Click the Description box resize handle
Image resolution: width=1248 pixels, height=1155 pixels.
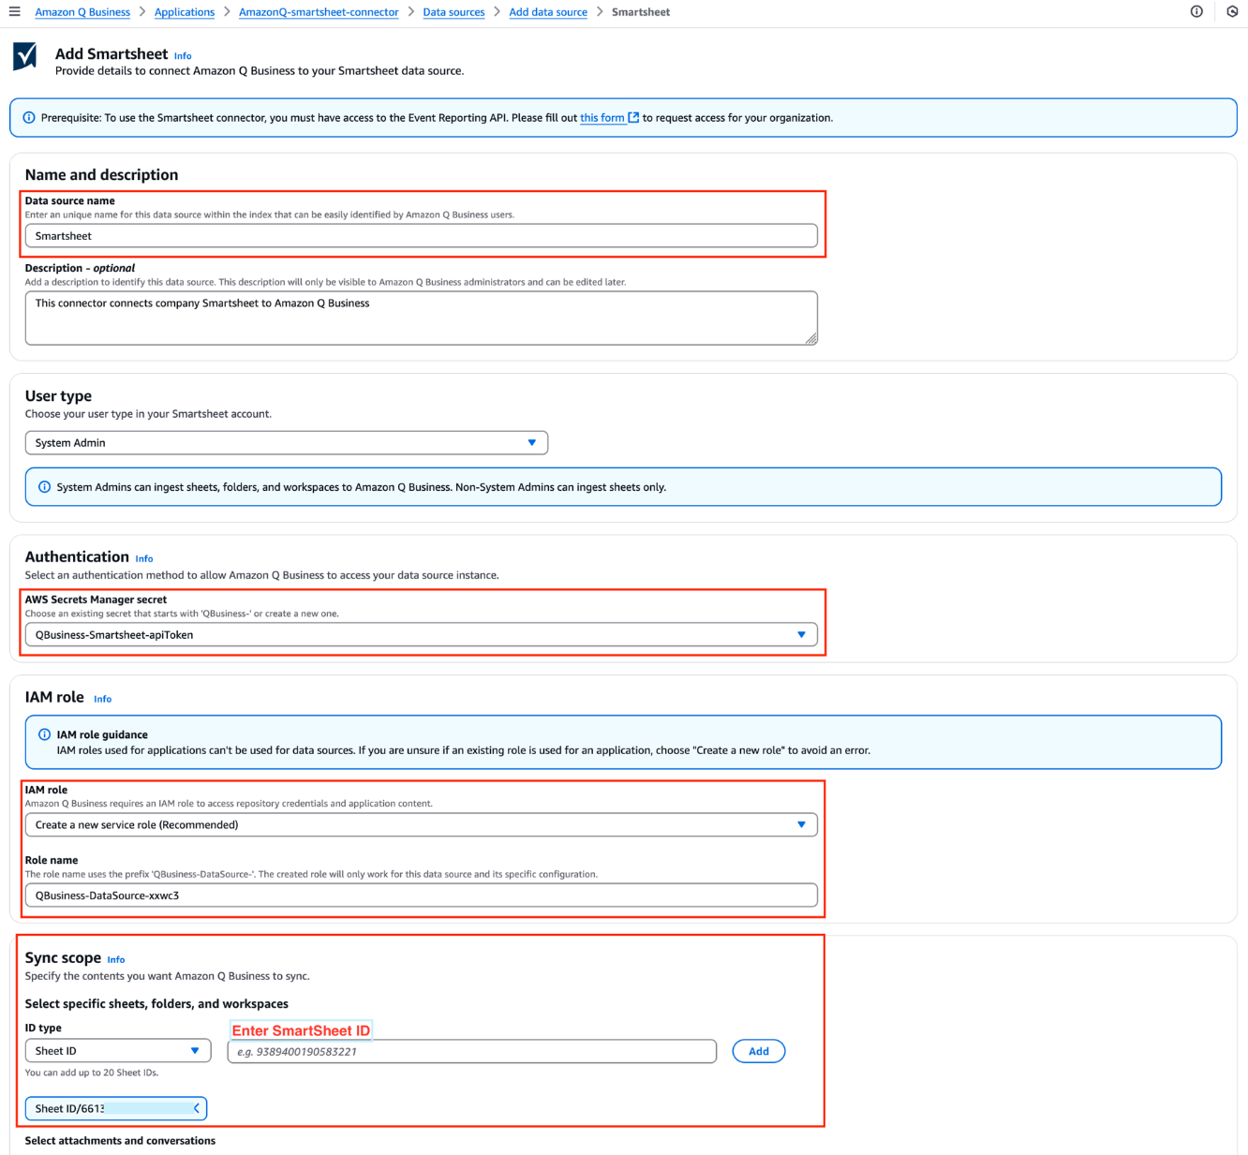[810, 338]
